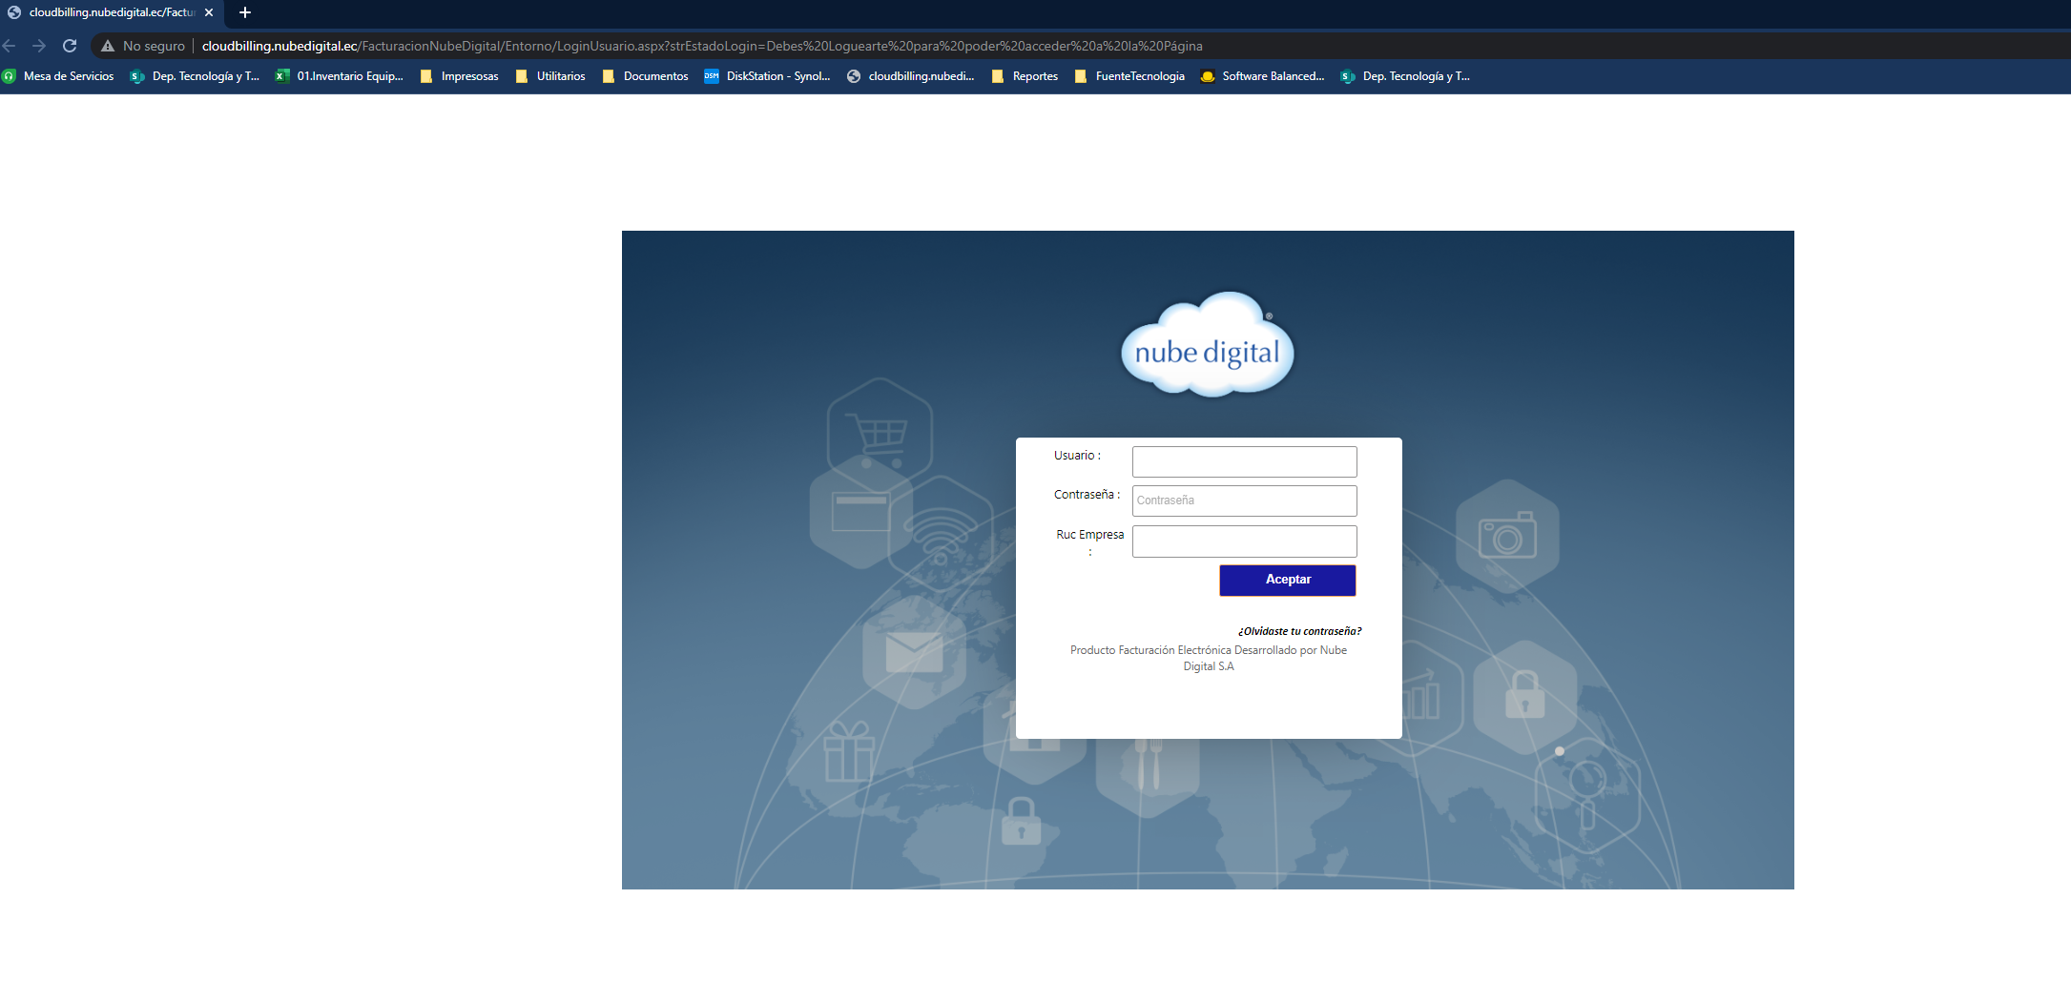Viewport: 2071px width, 1001px height.
Task: Open DiskStation - Synol... bookmark
Action: (768, 76)
